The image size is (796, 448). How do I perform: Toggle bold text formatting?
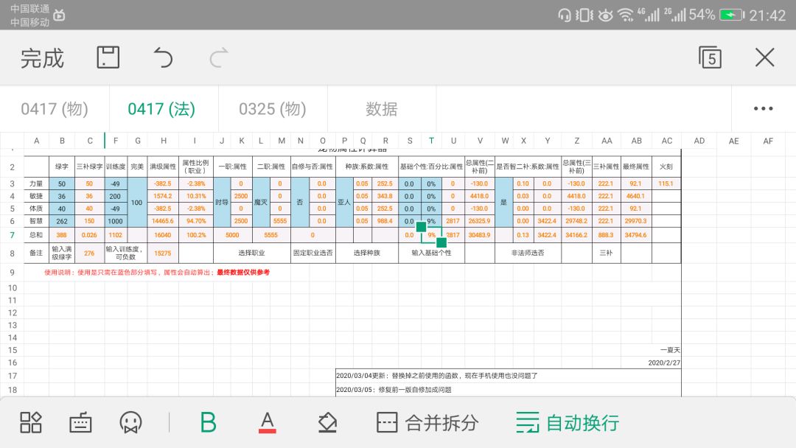click(x=208, y=422)
